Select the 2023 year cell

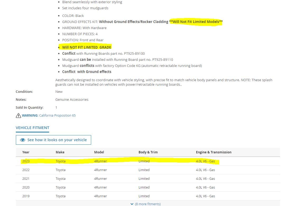point(26,161)
